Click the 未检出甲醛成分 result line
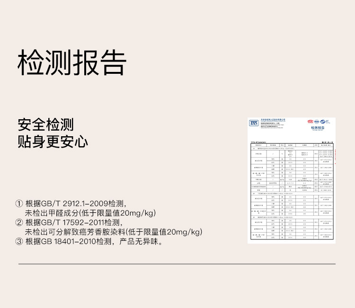The height and width of the screenshot is (308, 355). click(x=90, y=213)
